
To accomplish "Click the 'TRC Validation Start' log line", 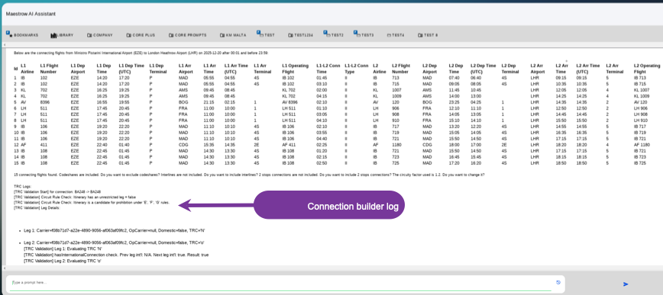I will point(57,191).
